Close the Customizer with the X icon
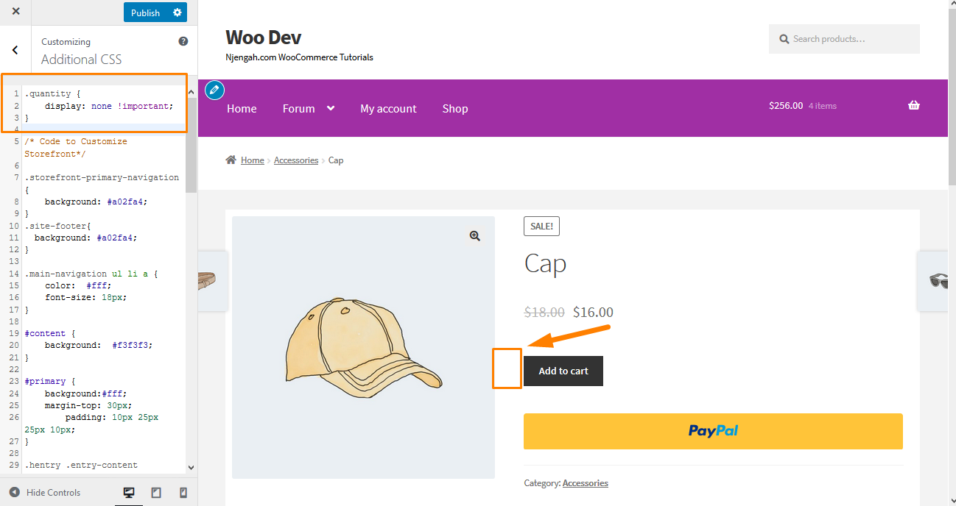The height and width of the screenshot is (506, 956). 16,12
